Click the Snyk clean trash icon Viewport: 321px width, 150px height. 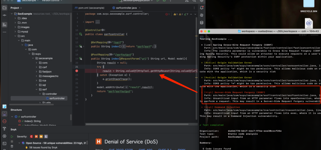(x=12, y=146)
